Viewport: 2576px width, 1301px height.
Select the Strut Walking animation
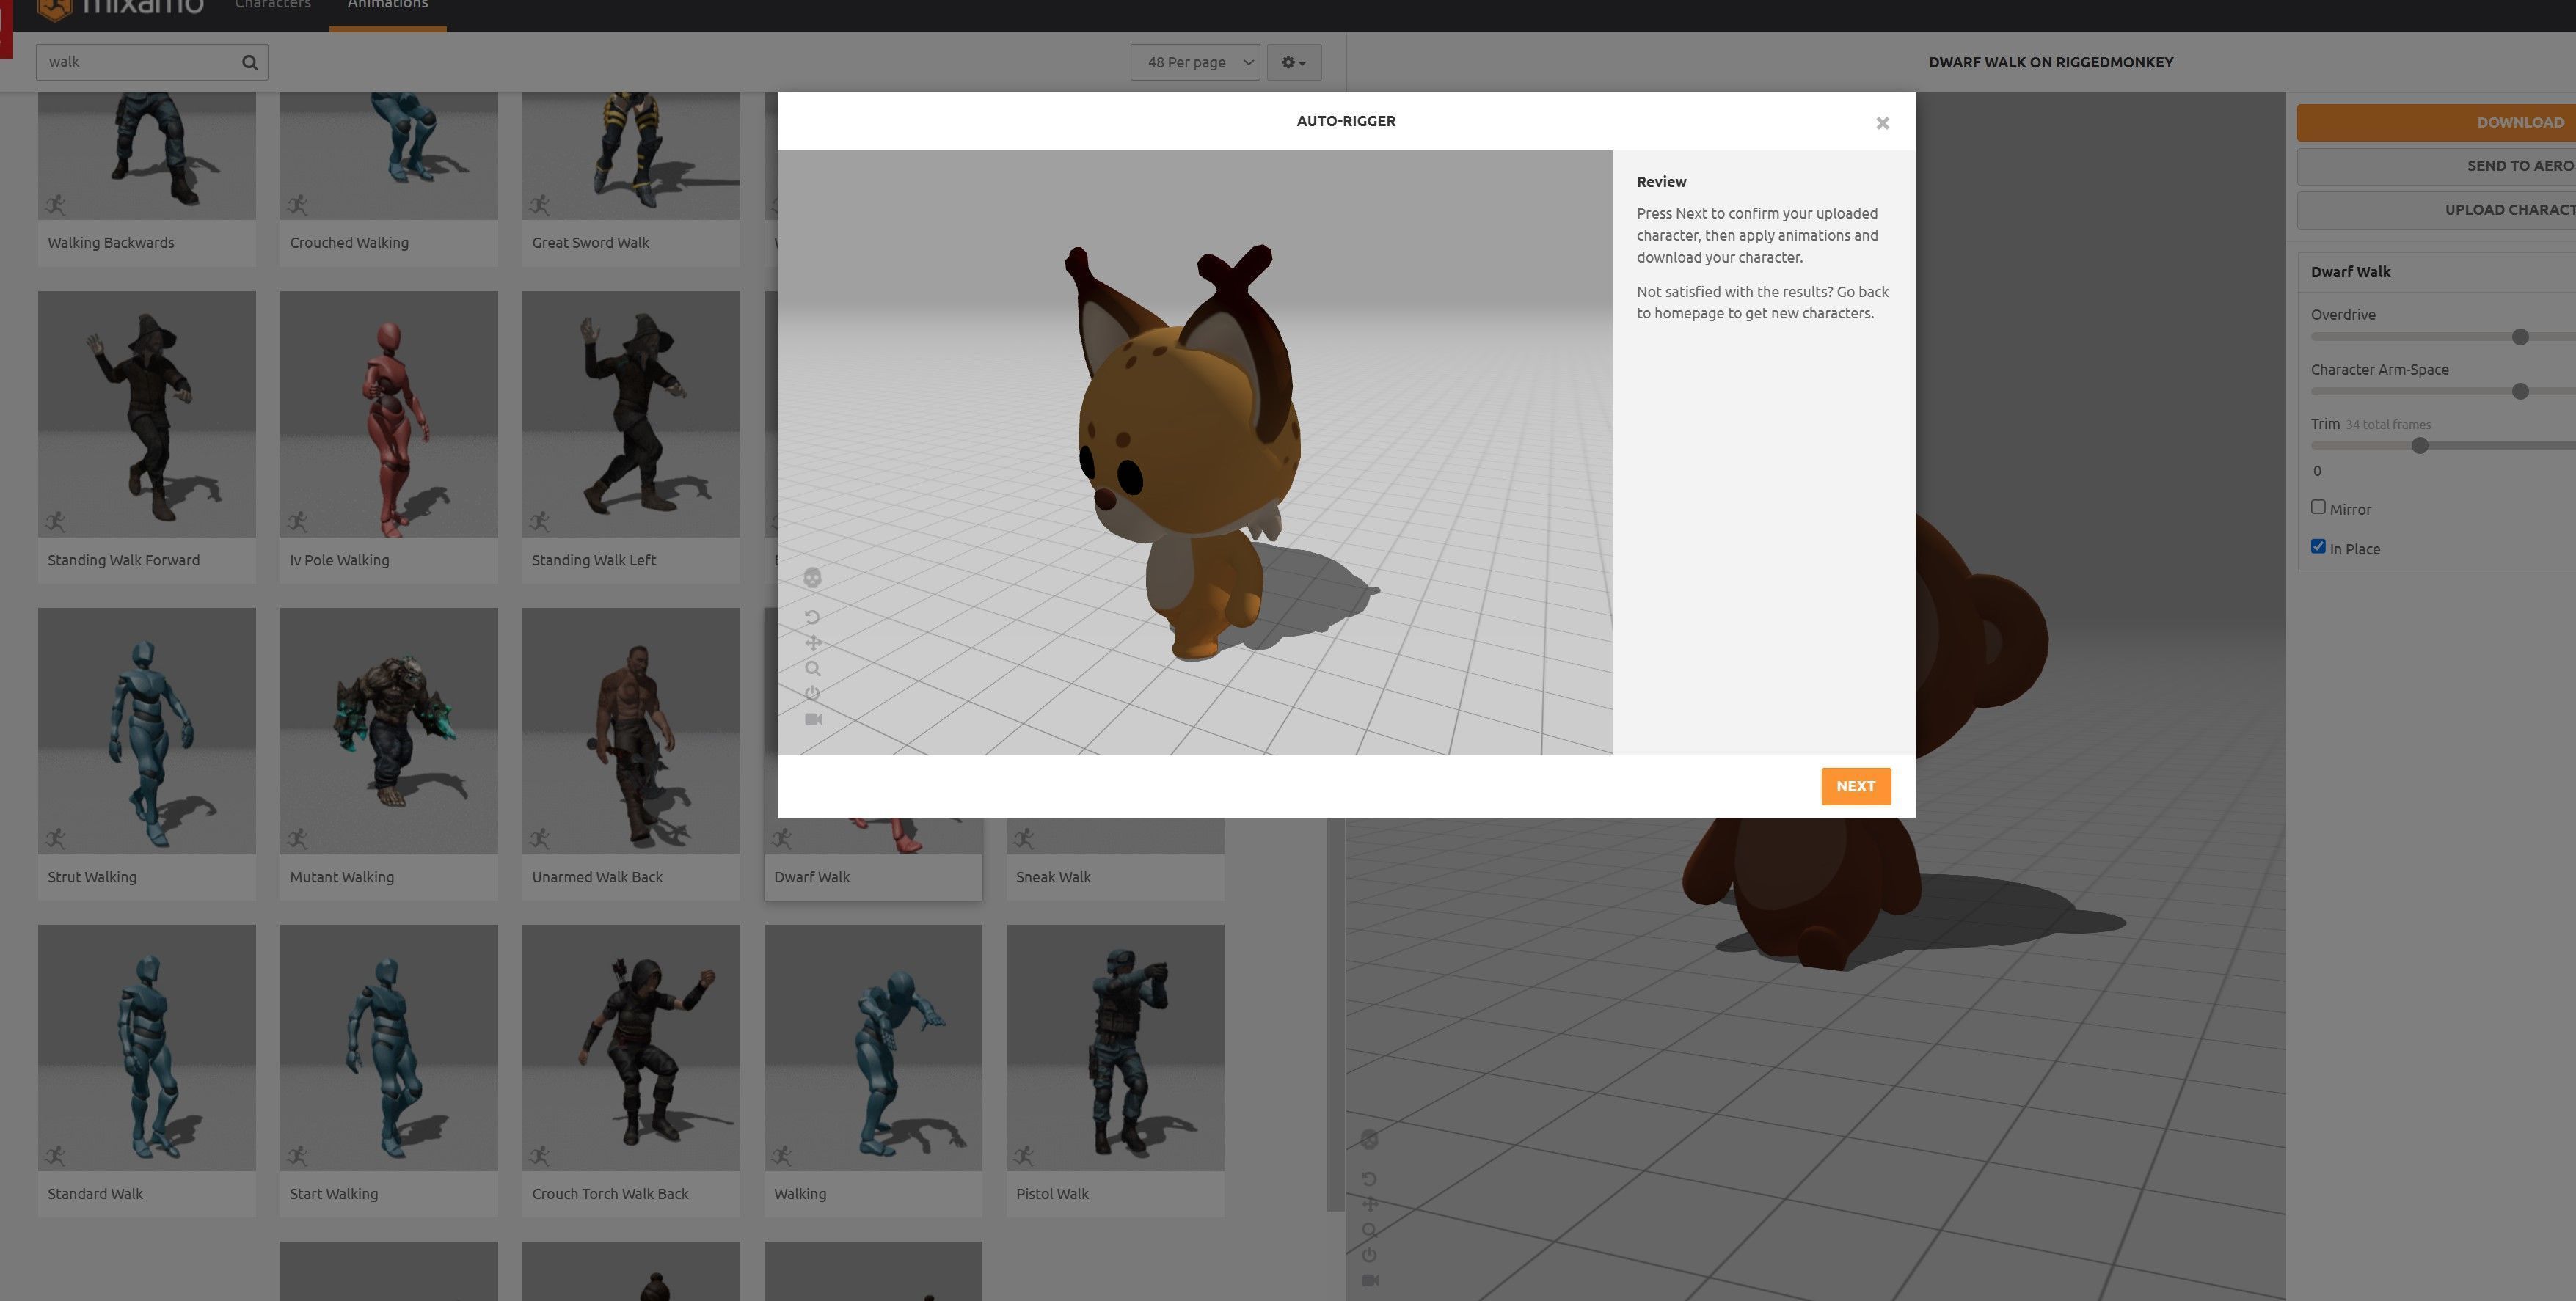click(147, 753)
